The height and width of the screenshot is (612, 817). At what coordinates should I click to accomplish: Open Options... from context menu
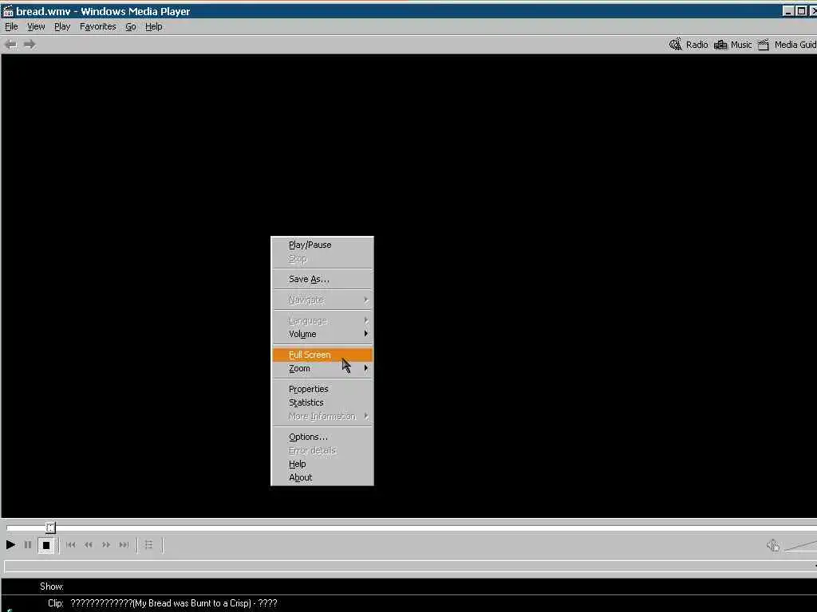point(322,437)
